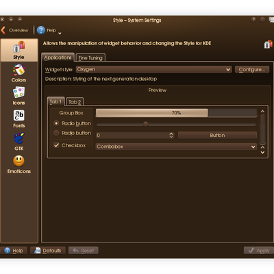This screenshot has width=274, height=274.
Task: Click the blue Help icon in toolbar
Action: 41,30
